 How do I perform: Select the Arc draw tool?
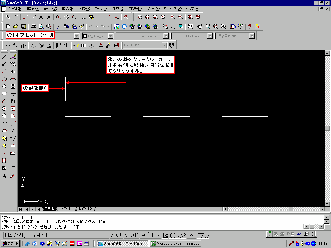point(4,101)
